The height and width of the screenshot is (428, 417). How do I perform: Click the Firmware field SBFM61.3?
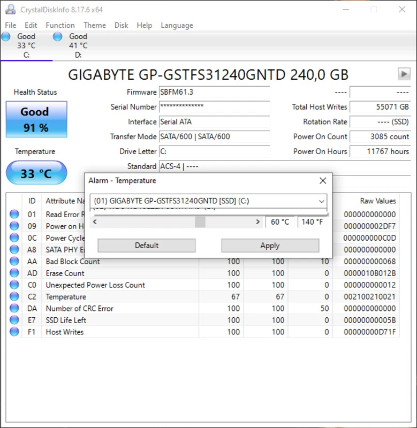pos(214,92)
